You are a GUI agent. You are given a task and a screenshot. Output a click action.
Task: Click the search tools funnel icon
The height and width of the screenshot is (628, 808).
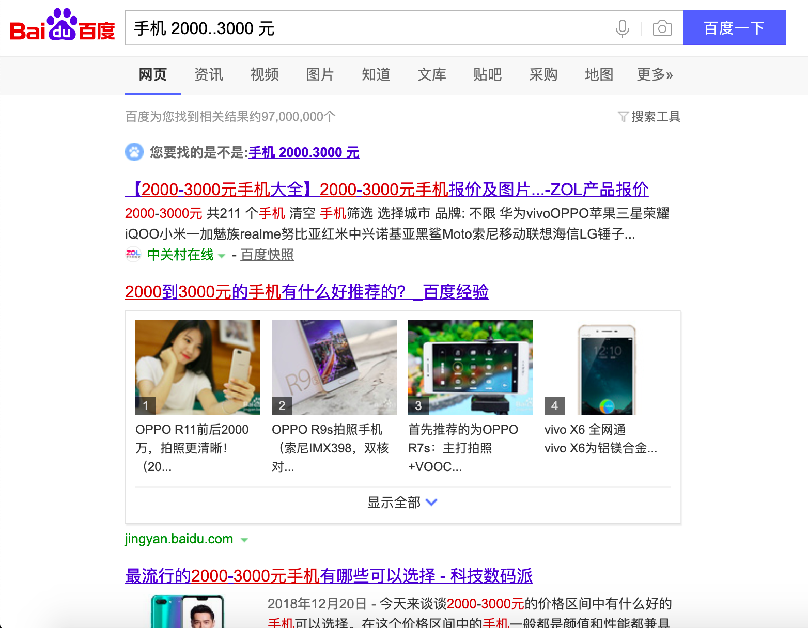623,117
